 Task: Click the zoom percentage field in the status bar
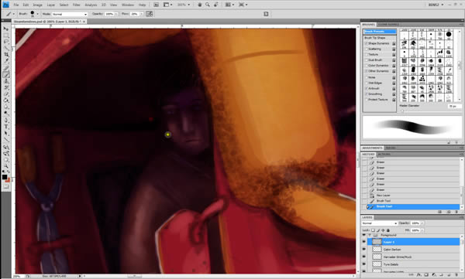19,276
